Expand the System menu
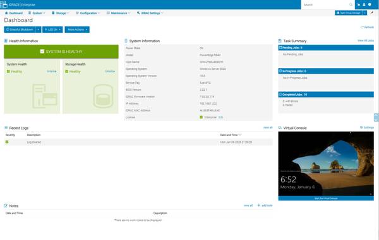The image size is (379, 240). (x=37, y=13)
